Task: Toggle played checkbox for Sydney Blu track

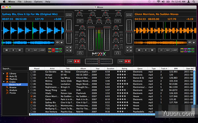Action: click(32, 102)
